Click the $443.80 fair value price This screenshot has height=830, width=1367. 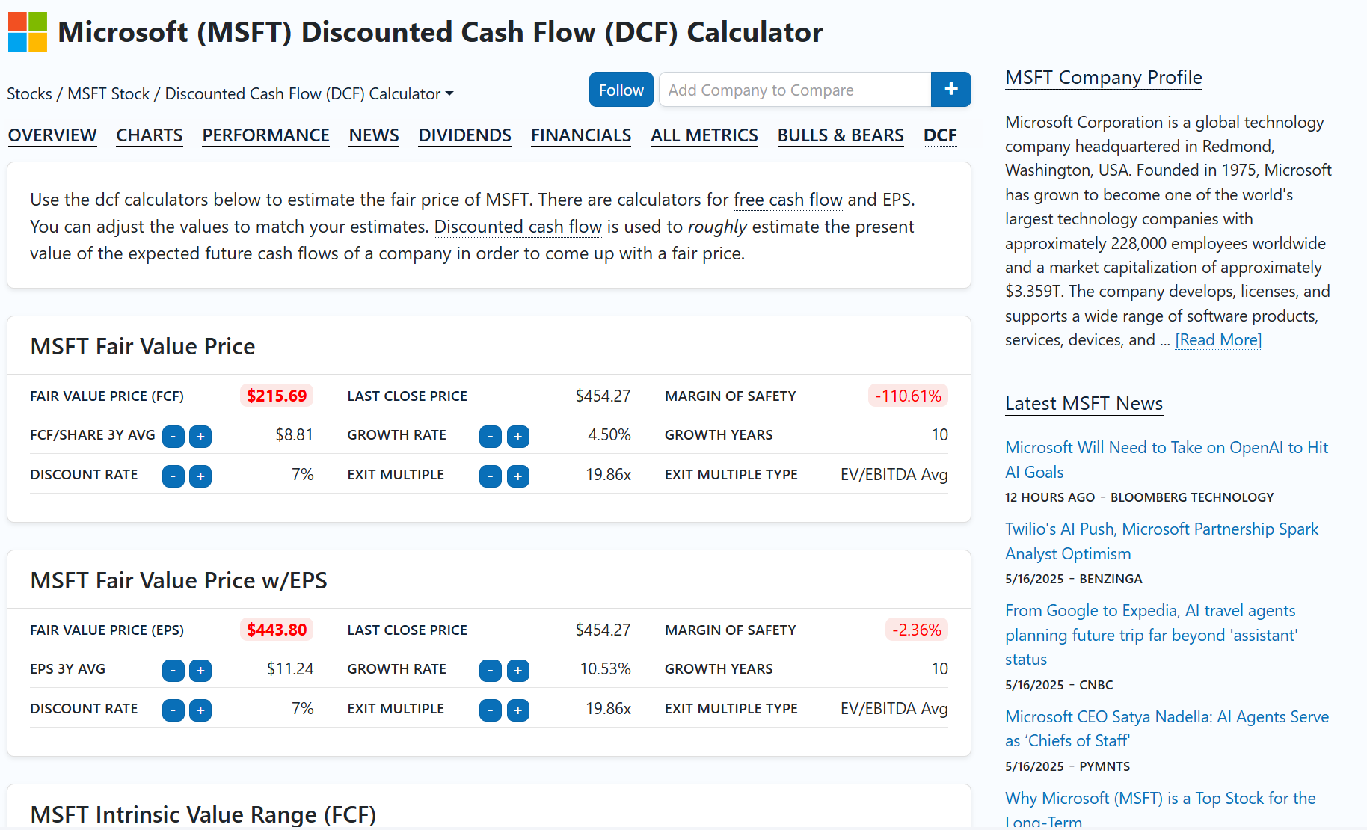coord(277,630)
